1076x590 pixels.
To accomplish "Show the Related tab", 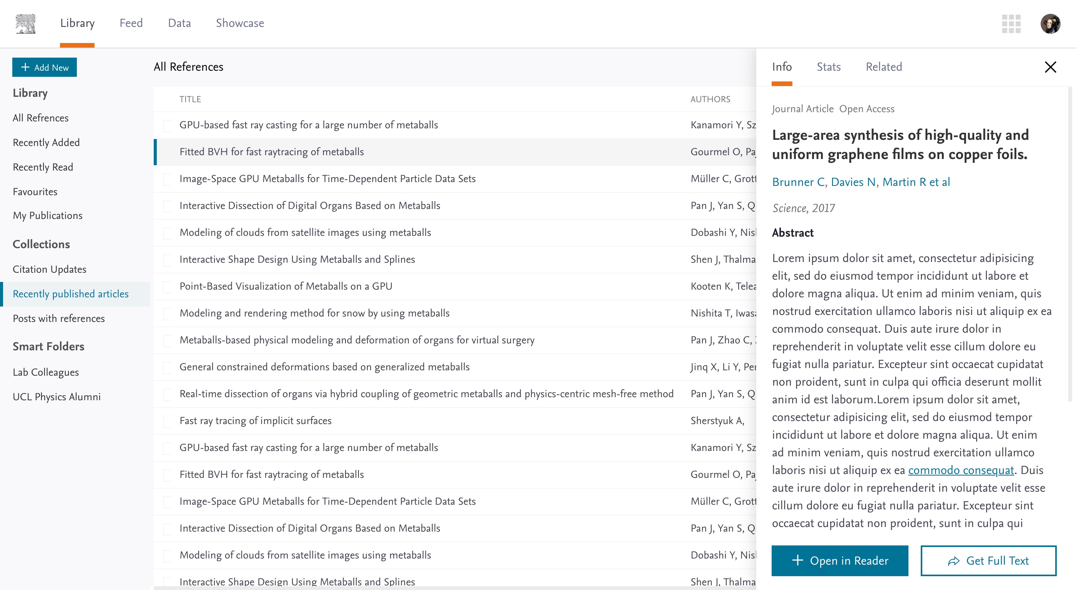I will click(884, 67).
